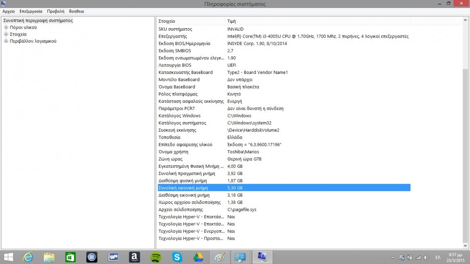Open Skype from the taskbar

pyautogui.click(x=177, y=257)
